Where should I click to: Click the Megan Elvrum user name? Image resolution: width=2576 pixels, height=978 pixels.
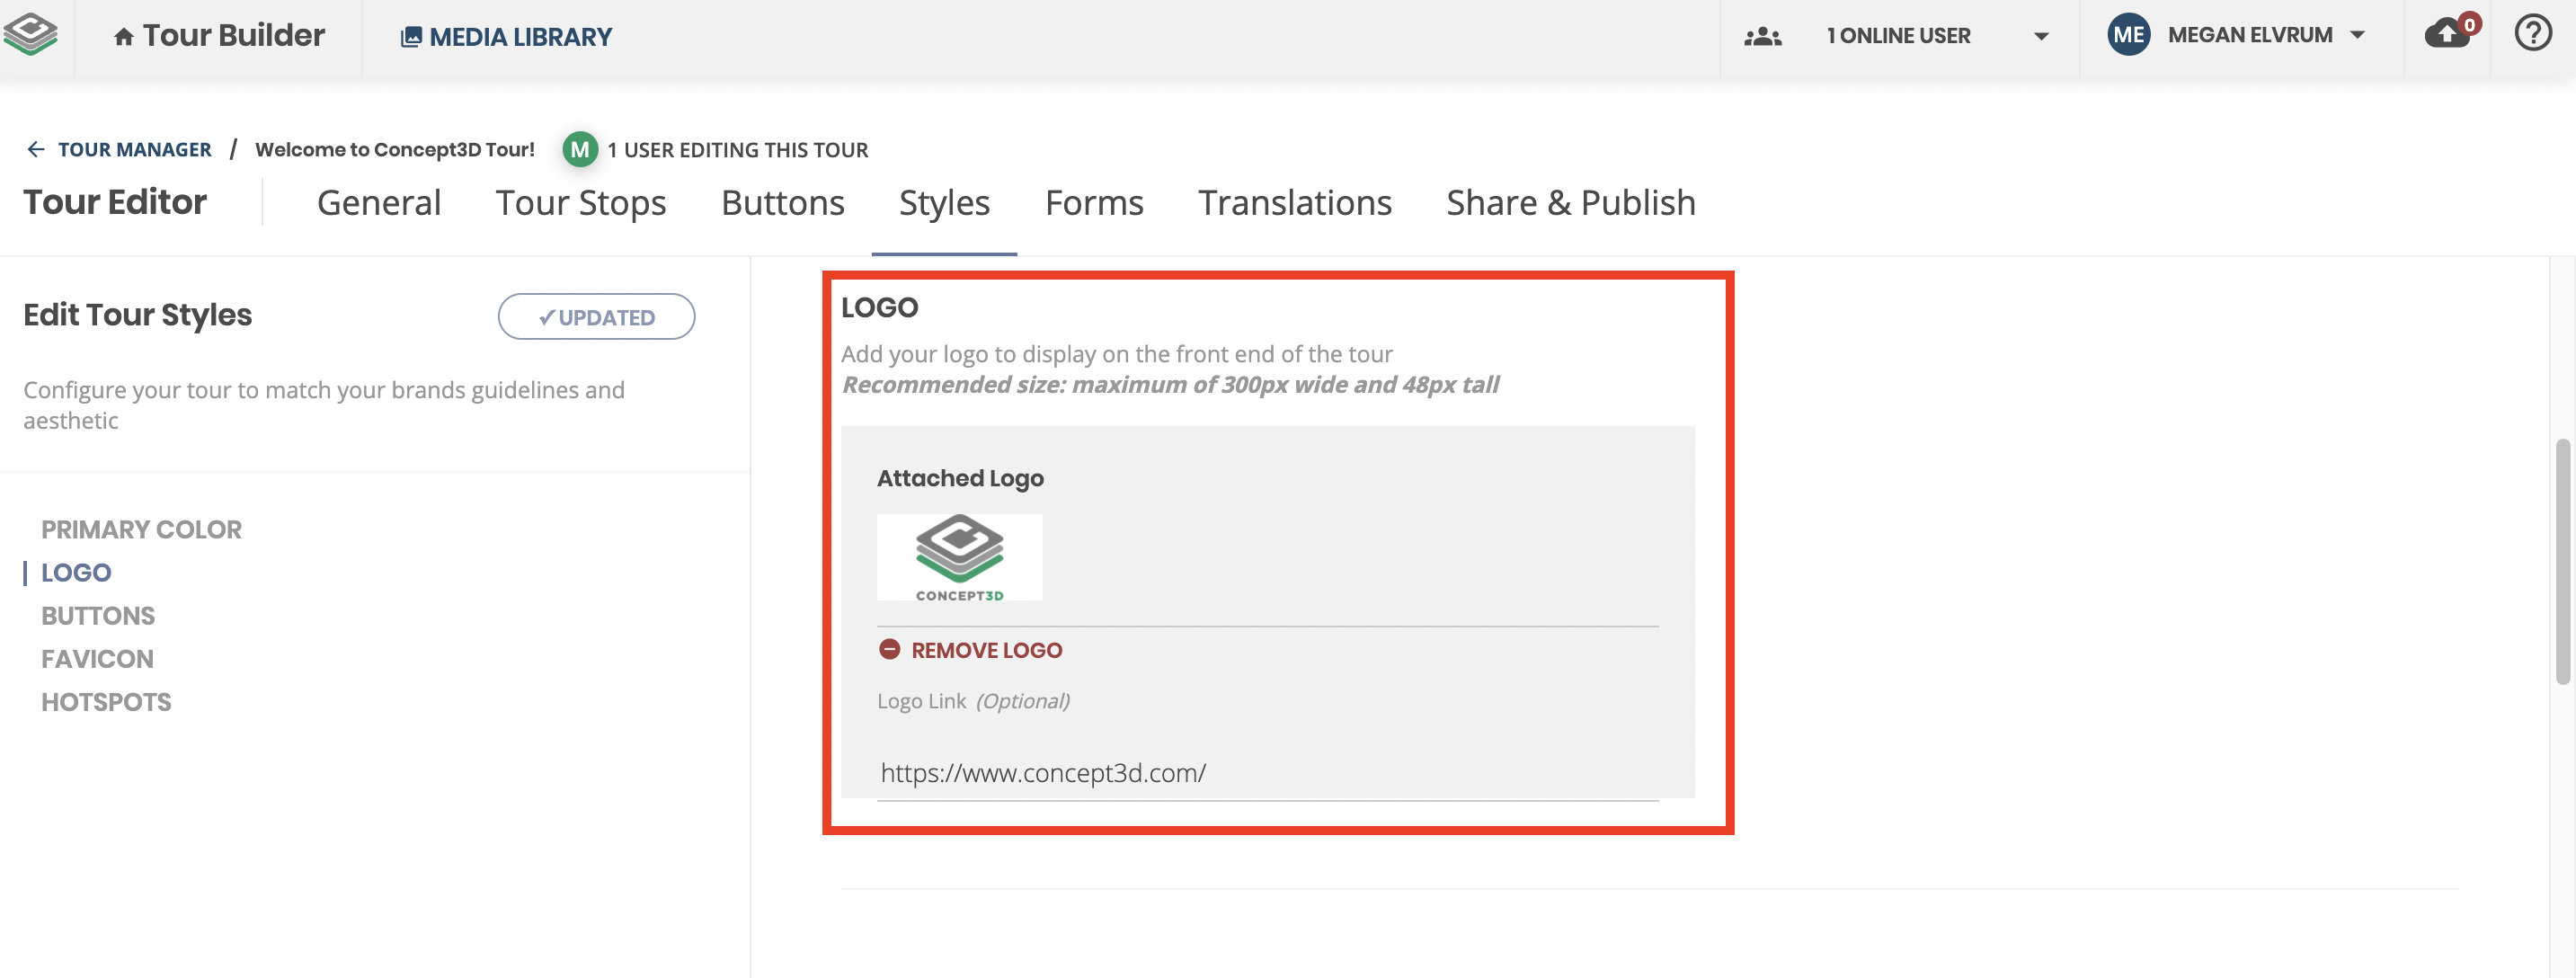click(2250, 35)
